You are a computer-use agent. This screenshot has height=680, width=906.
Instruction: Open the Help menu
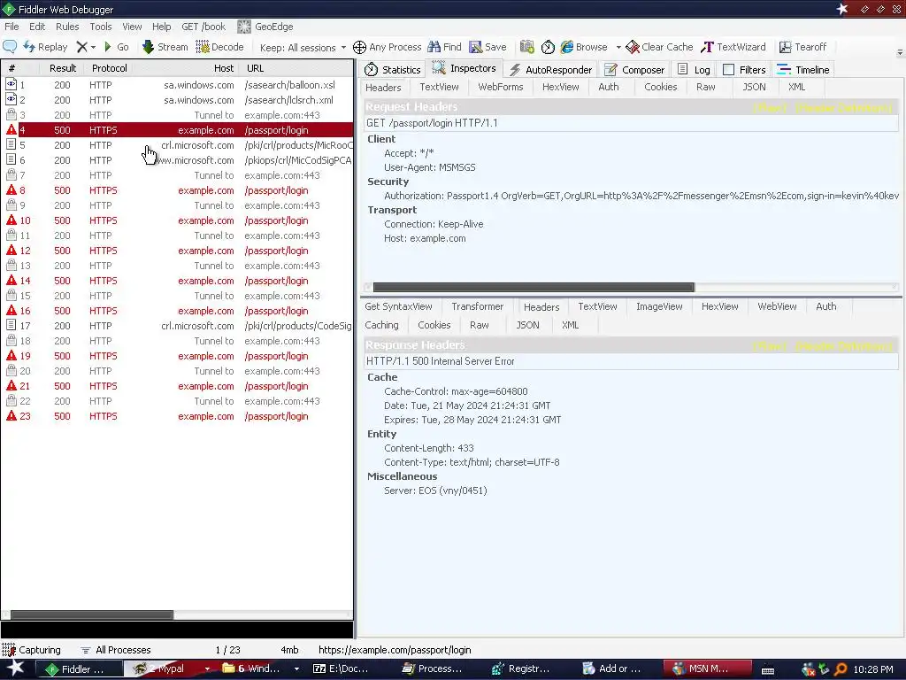click(x=161, y=27)
